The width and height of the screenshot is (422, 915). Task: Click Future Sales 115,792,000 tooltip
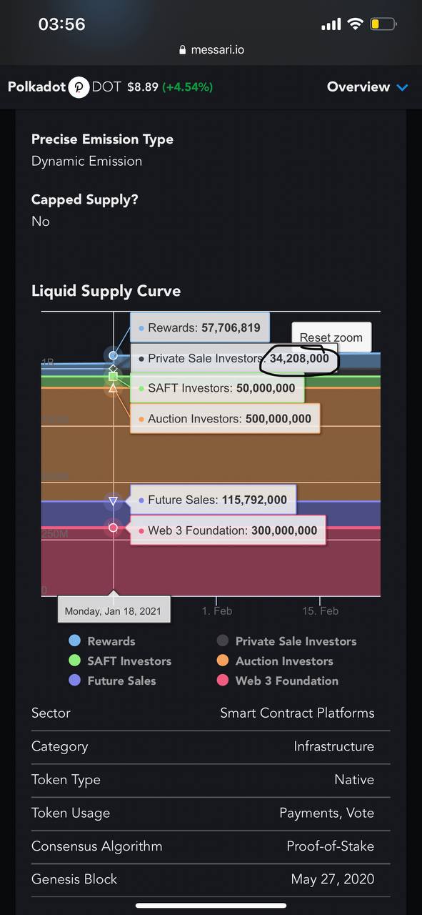(x=213, y=500)
